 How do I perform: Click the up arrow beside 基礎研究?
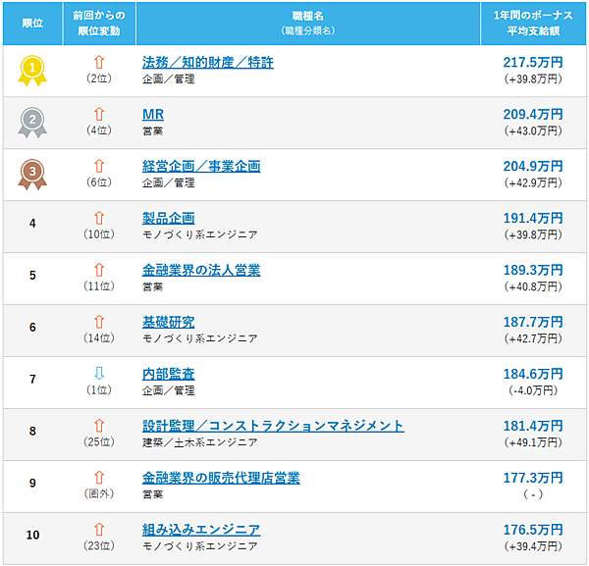click(x=98, y=321)
